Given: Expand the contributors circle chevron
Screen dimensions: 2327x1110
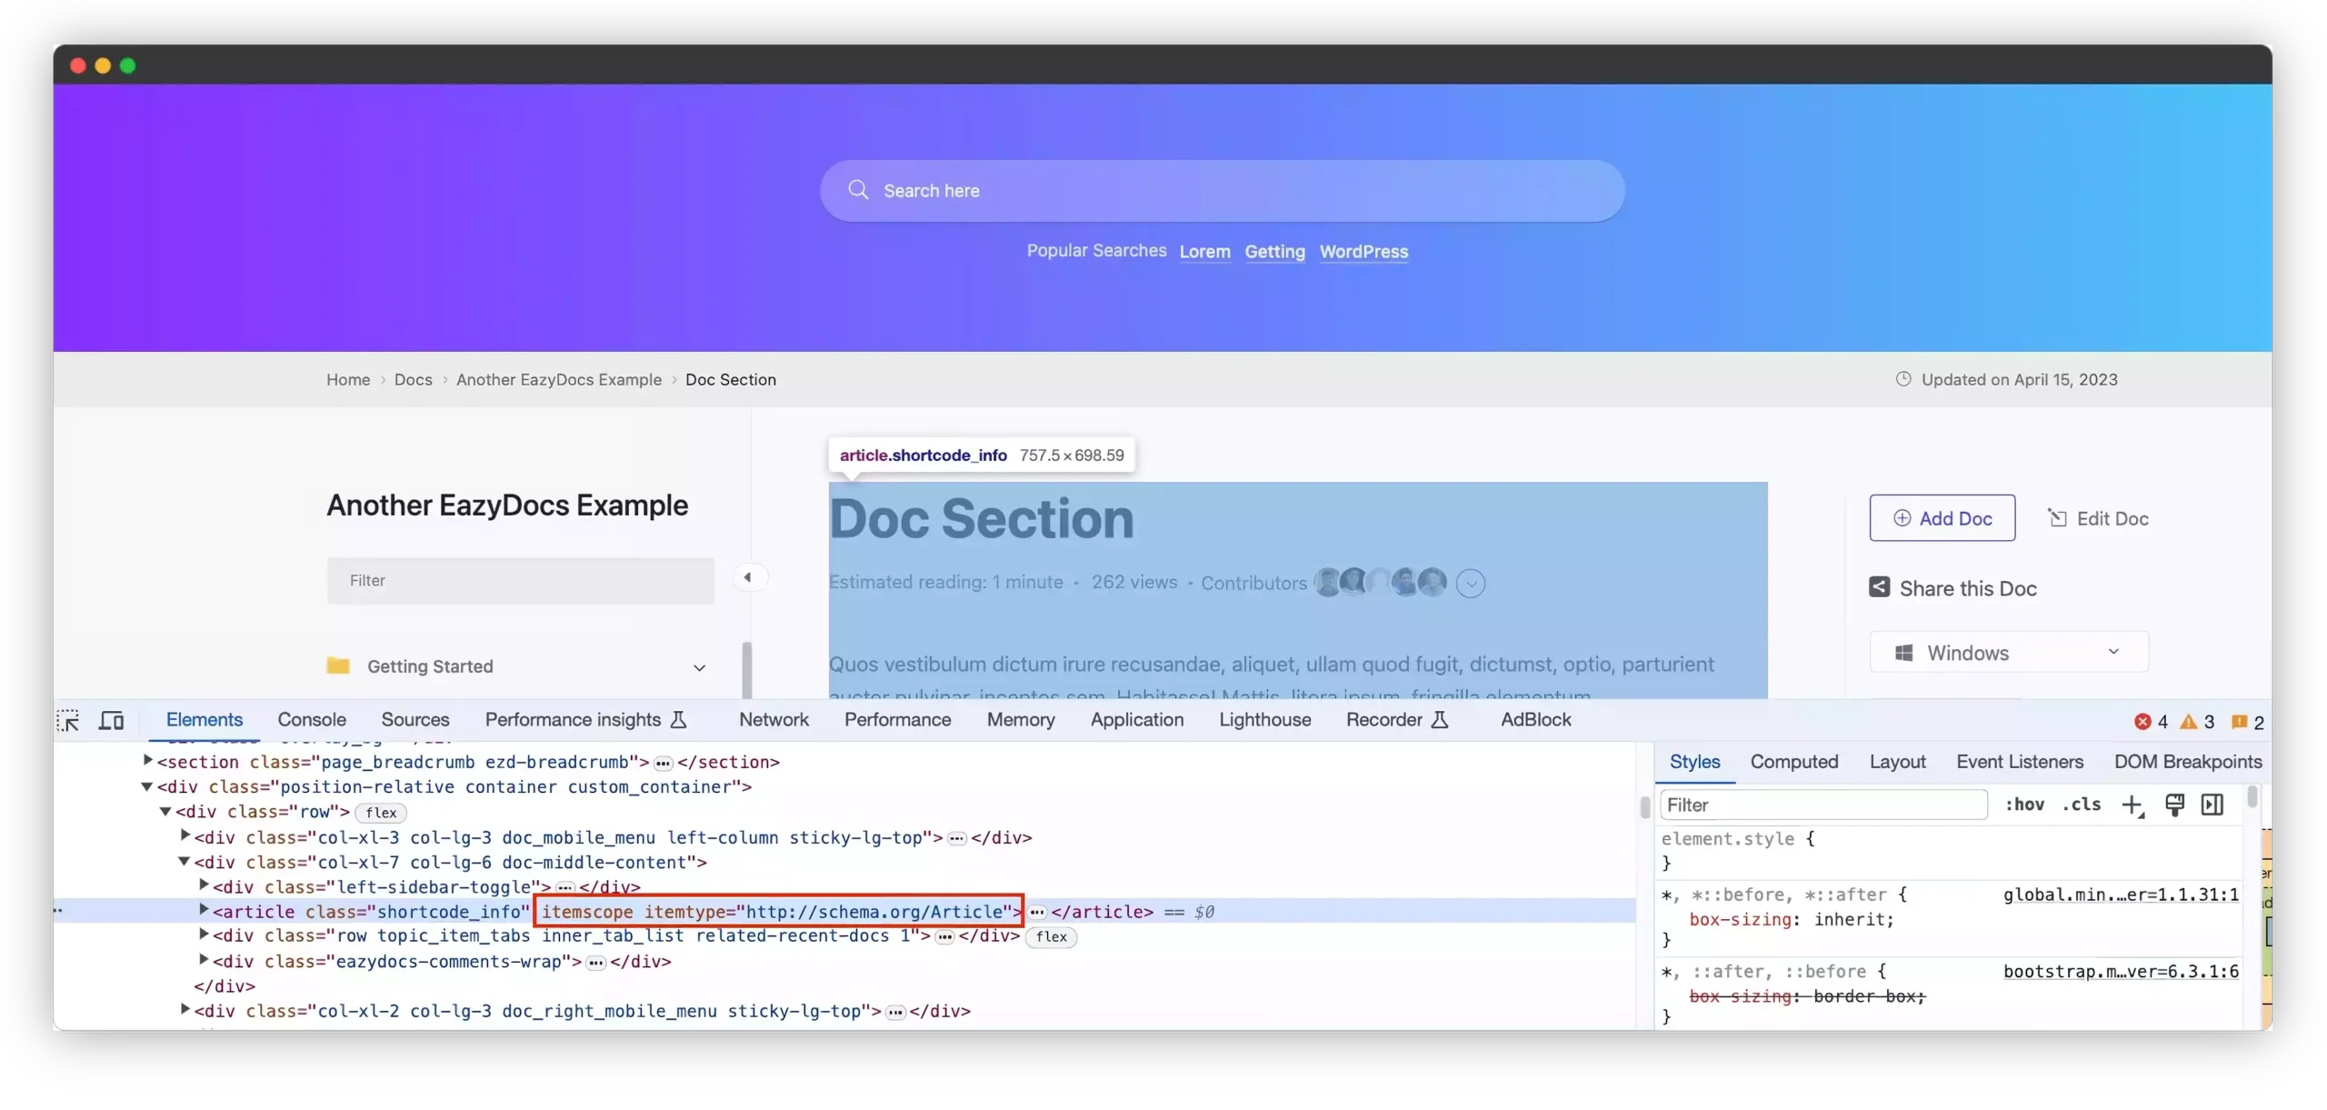Looking at the screenshot, I should click(1470, 583).
